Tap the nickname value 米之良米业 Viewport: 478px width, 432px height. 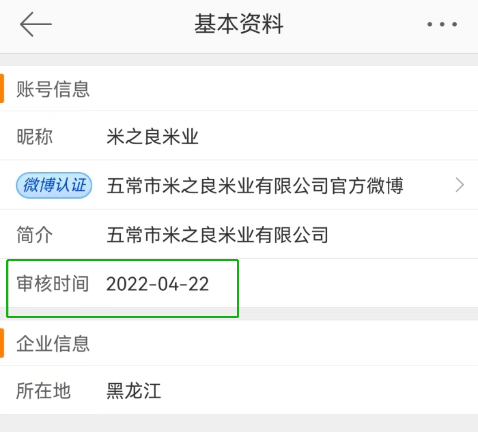(153, 137)
